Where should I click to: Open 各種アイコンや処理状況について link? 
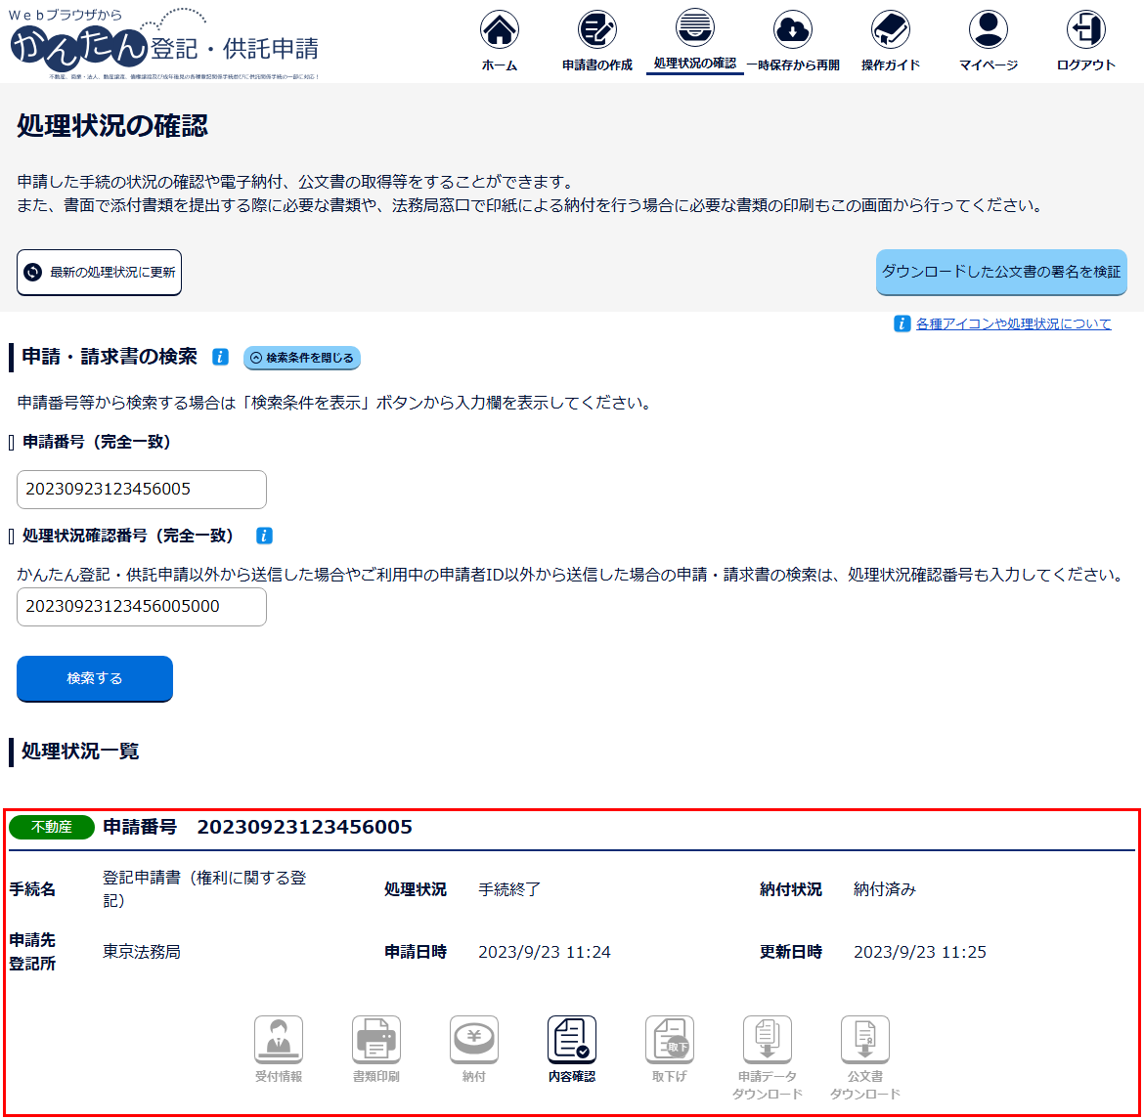click(x=1013, y=324)
